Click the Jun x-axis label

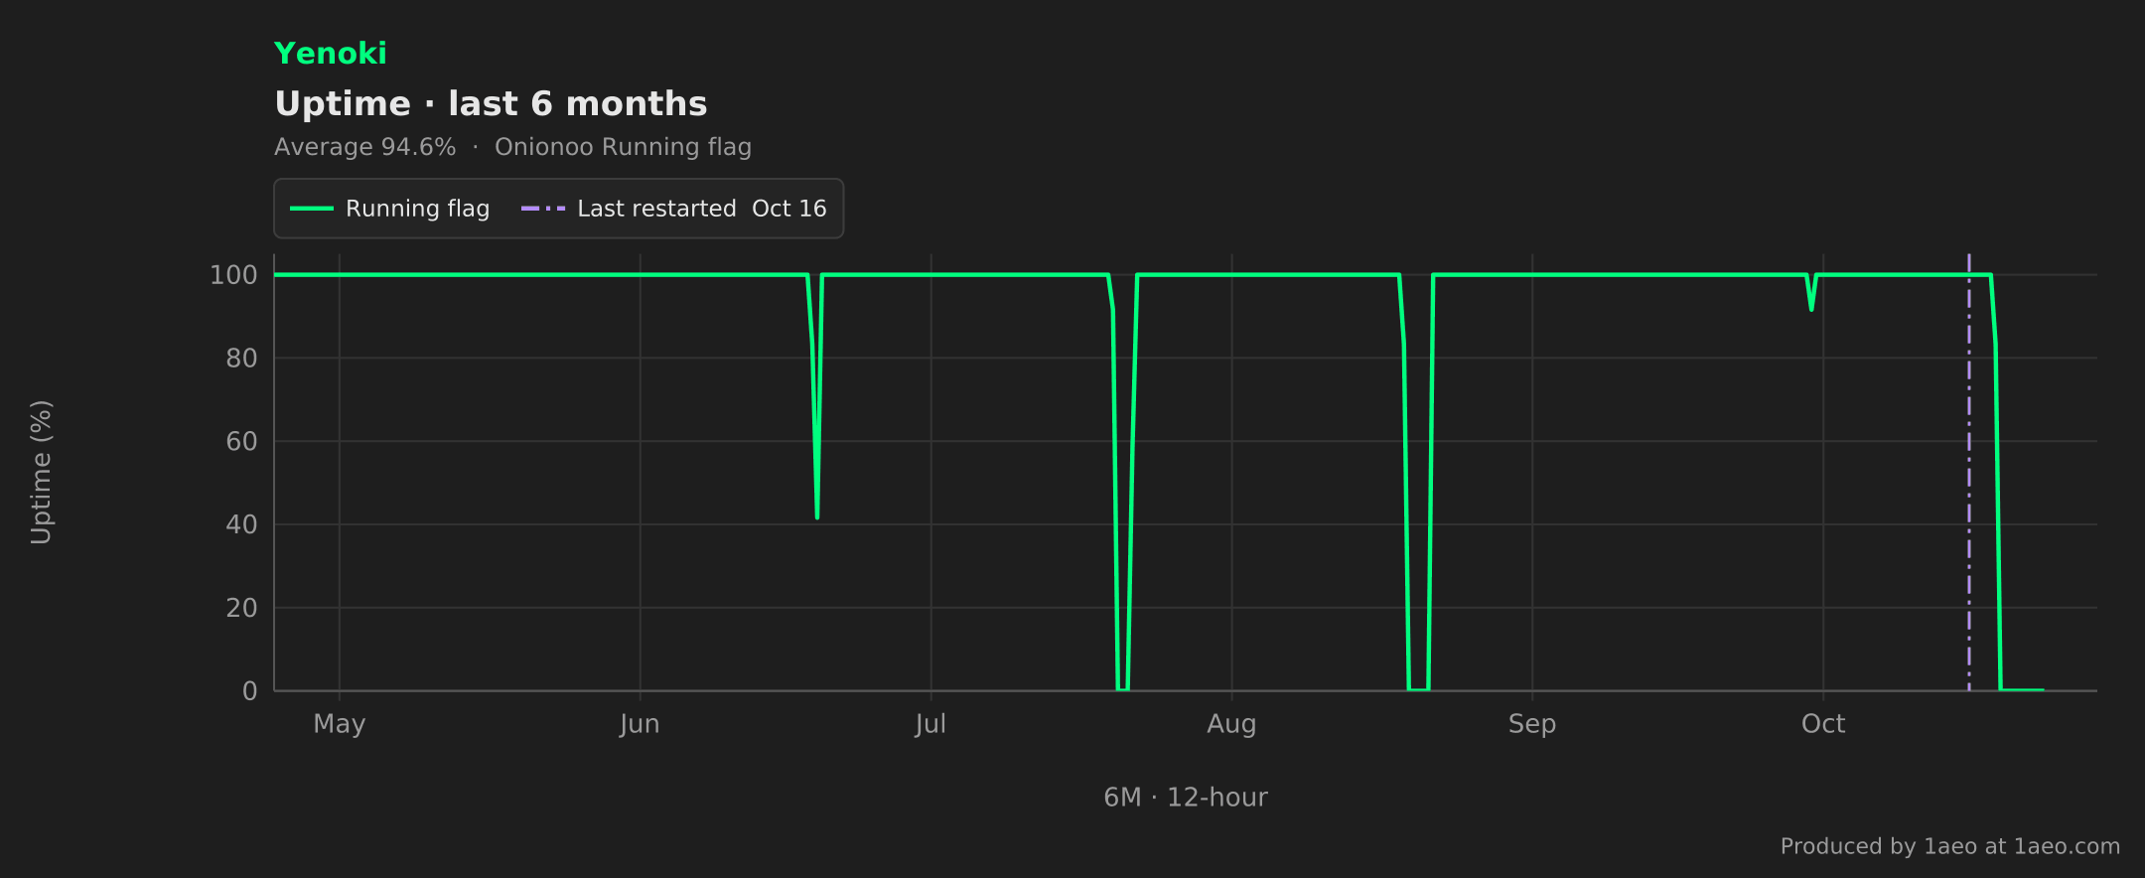coord(640,724)
